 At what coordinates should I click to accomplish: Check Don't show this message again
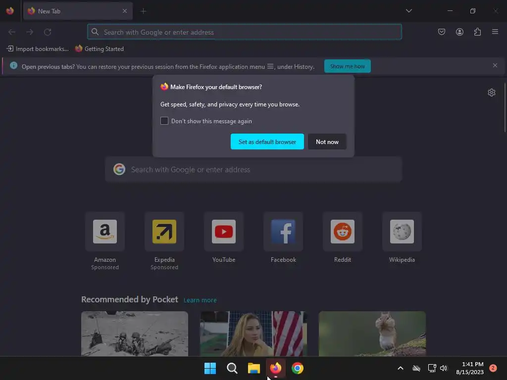coord(164,121)
